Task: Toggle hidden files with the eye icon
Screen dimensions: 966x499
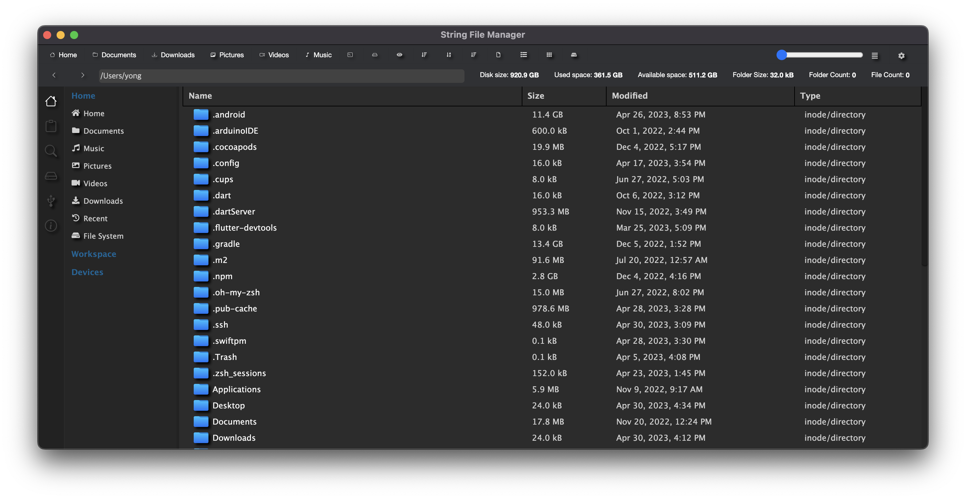Action: pyautogui.click(x=399, y=55)
